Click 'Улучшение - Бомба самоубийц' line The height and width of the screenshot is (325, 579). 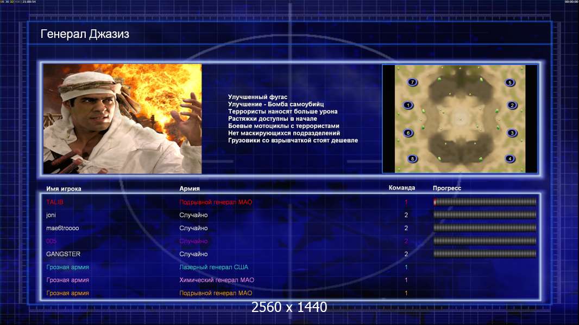[276, 104]
